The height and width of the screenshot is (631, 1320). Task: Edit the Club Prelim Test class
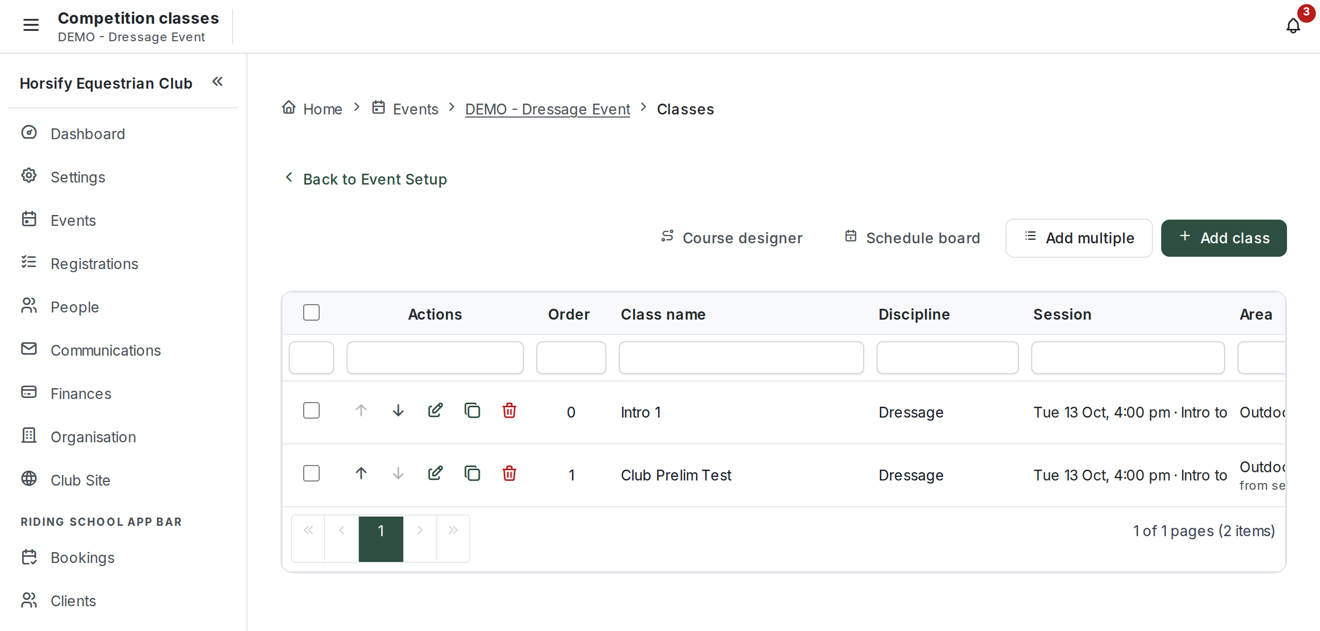pyautogui.click(x=435, y=473)
